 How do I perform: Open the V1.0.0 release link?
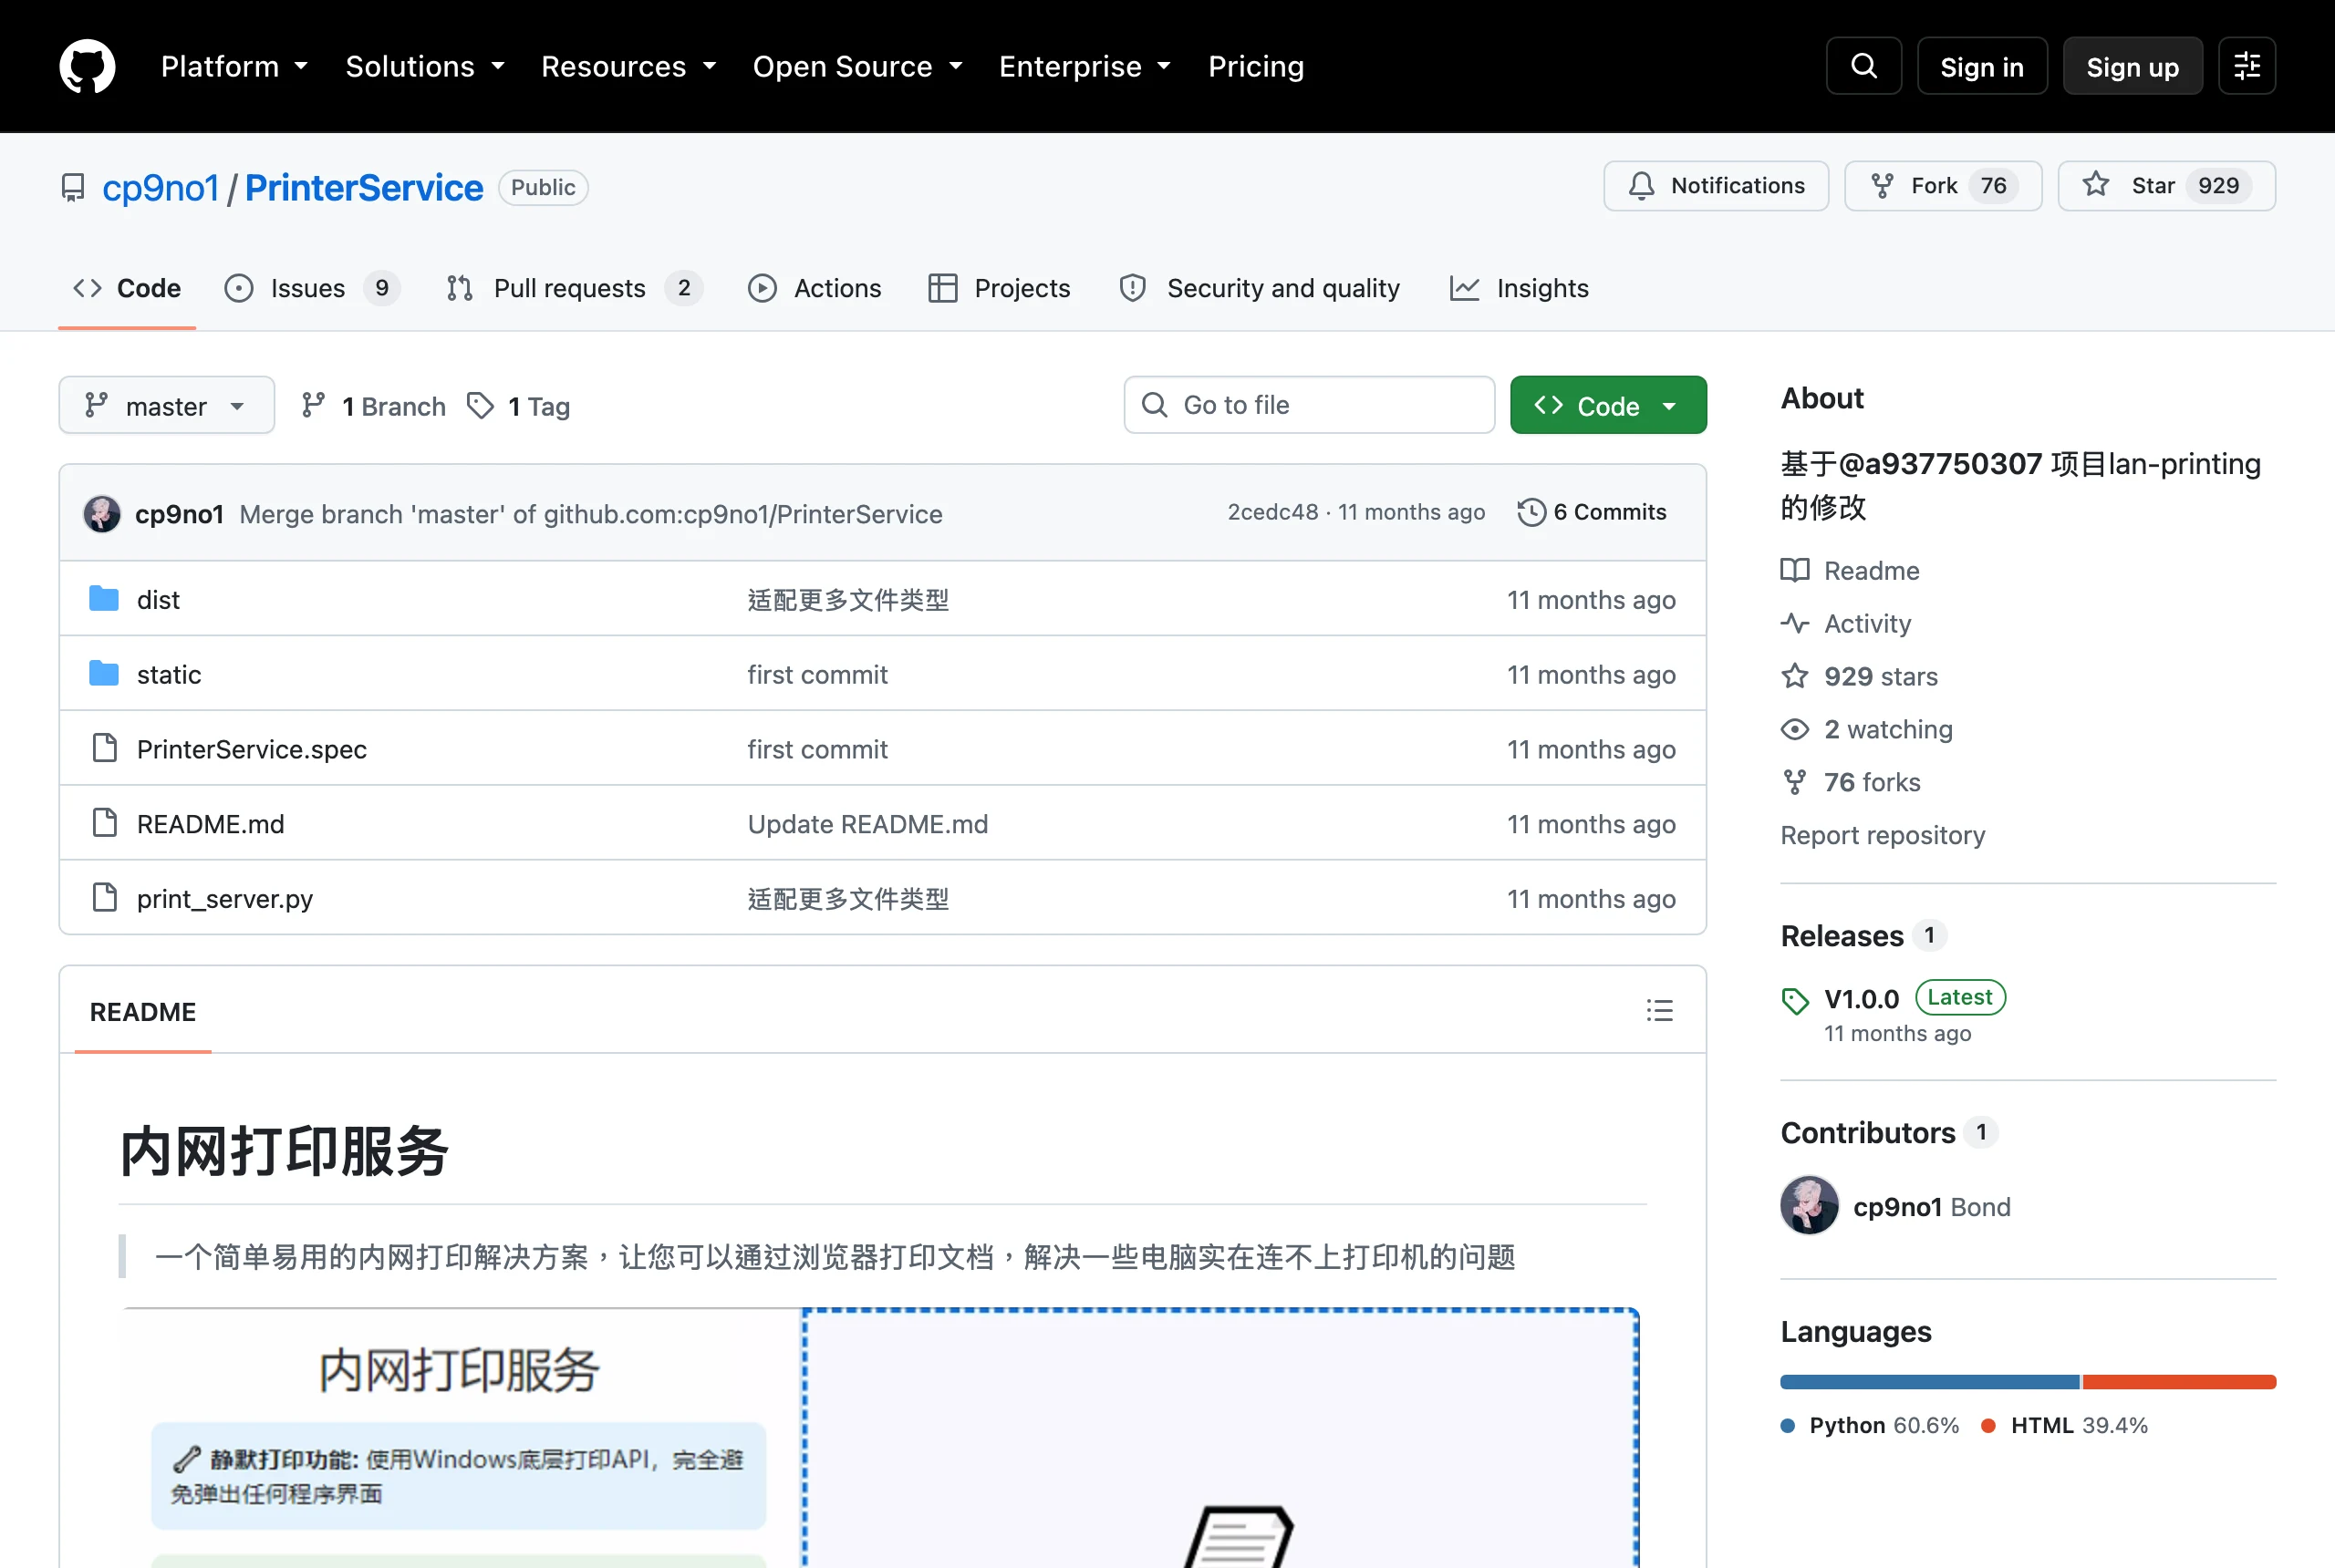pos(1862,998)
